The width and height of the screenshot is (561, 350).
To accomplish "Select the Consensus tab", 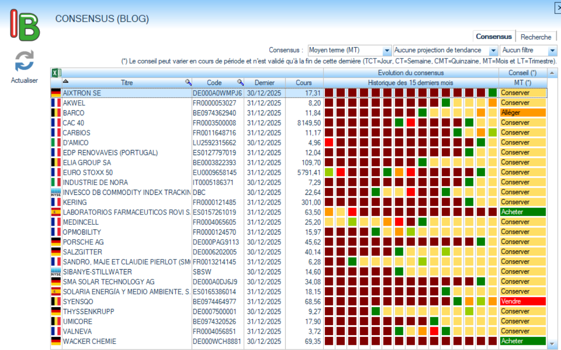I will [494, 36].
